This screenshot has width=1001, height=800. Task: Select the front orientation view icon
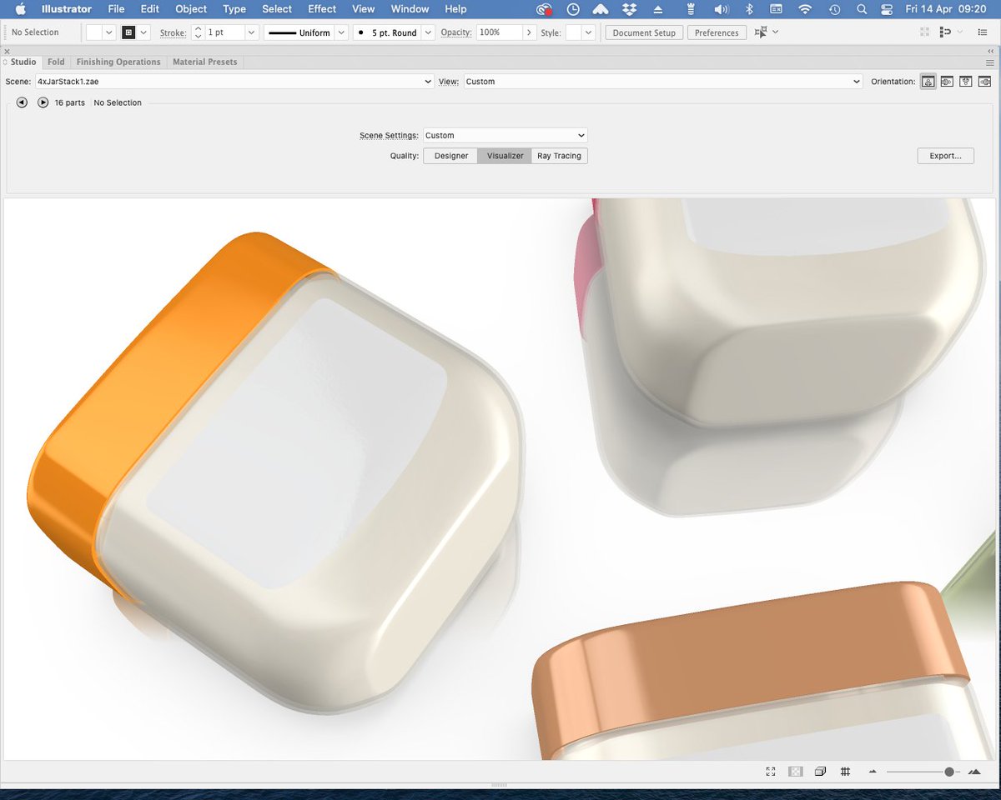tap(928, 81)
